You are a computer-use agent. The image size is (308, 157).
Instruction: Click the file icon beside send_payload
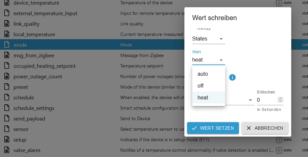pos(7,118)
